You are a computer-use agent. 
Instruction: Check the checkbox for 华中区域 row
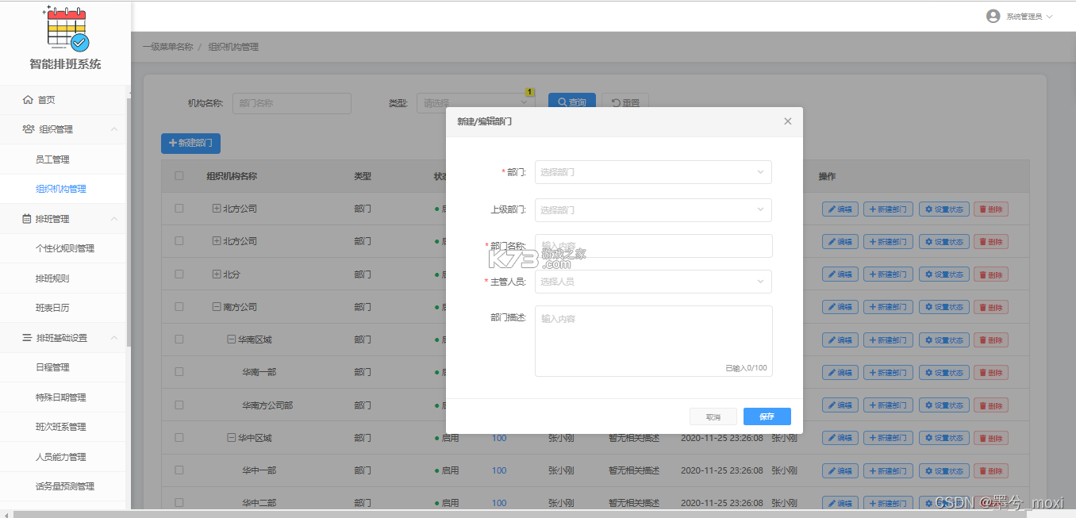pos(179,437)
